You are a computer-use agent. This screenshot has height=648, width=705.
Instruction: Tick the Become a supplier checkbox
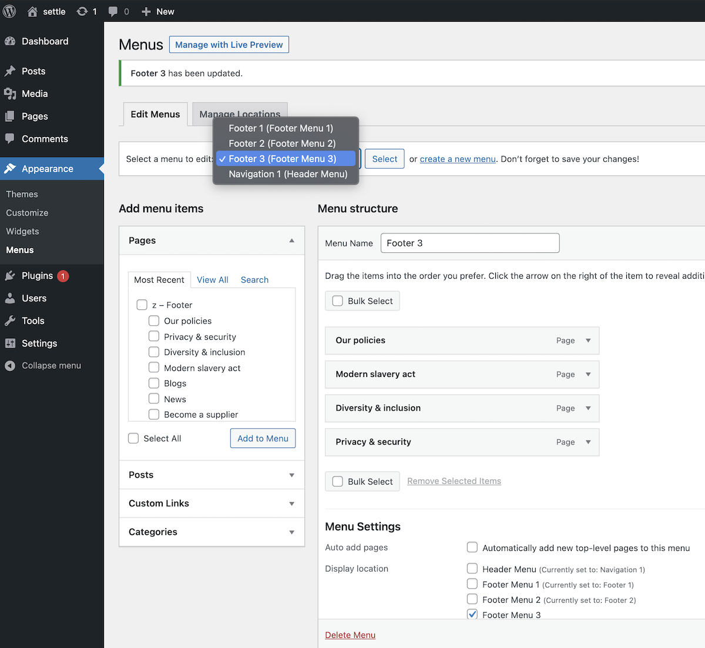pyautogui.click(x=154, y=414)
